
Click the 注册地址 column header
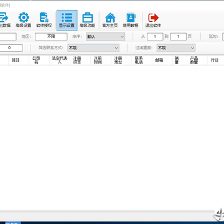[x=121, y=60]
